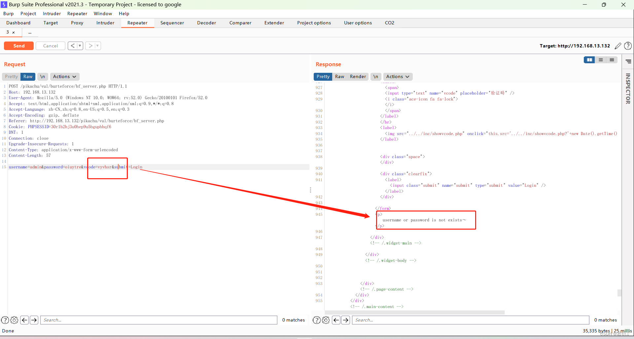Open the back history dropdown arrow
Screen dimensions: 634x339
(x=80, y=46)
